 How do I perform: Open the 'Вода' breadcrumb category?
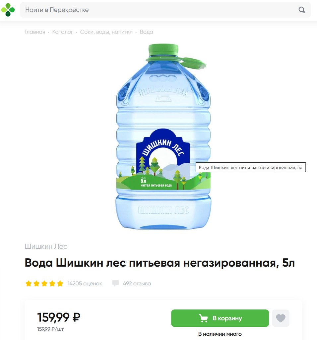[146, 32]
